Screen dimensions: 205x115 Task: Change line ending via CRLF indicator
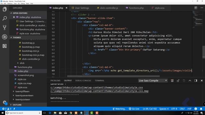click(182, 109)
